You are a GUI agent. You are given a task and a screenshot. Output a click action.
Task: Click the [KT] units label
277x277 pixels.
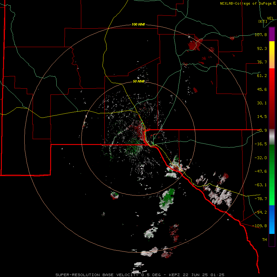(263, 21)
